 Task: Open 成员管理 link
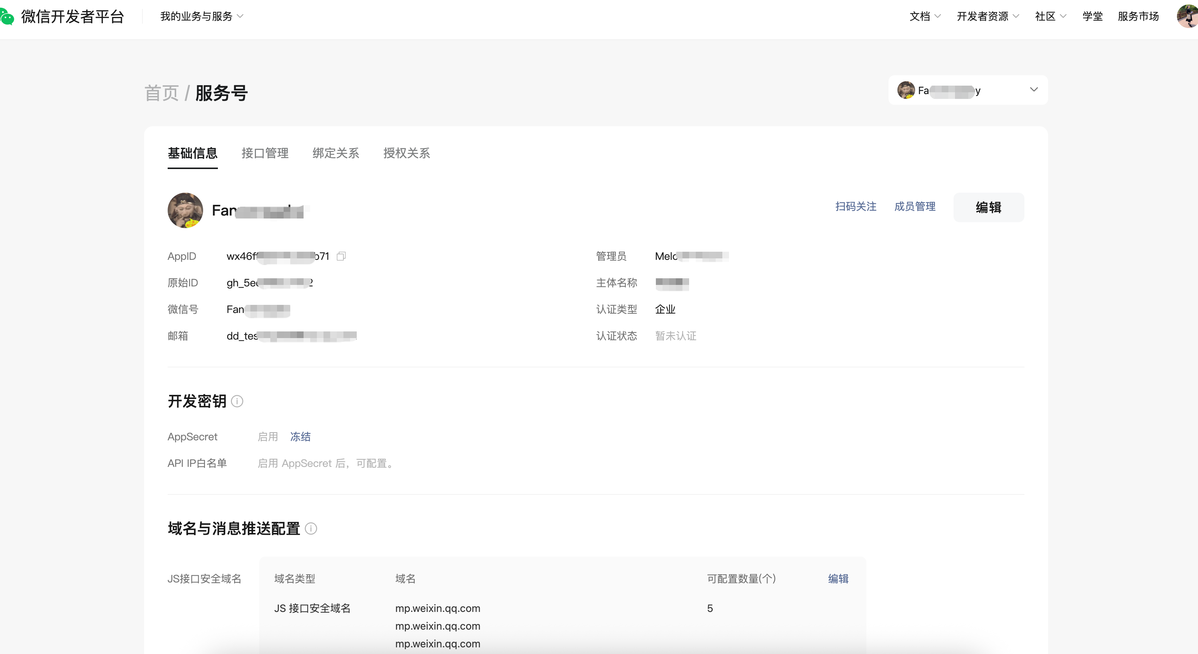point(914,206)
